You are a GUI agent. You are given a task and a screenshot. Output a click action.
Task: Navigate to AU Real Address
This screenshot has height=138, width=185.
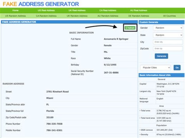tap(139, 10)
